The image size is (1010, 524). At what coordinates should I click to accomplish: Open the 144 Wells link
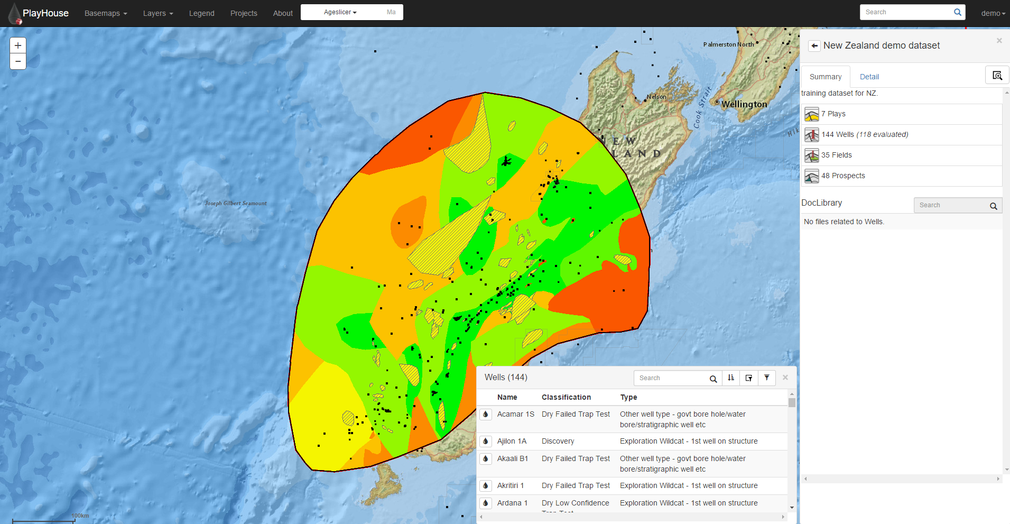[x=865, y=134]
